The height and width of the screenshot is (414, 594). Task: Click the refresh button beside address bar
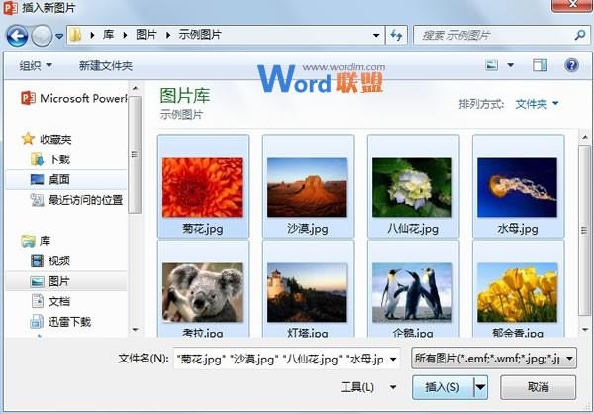click(396, 36)
